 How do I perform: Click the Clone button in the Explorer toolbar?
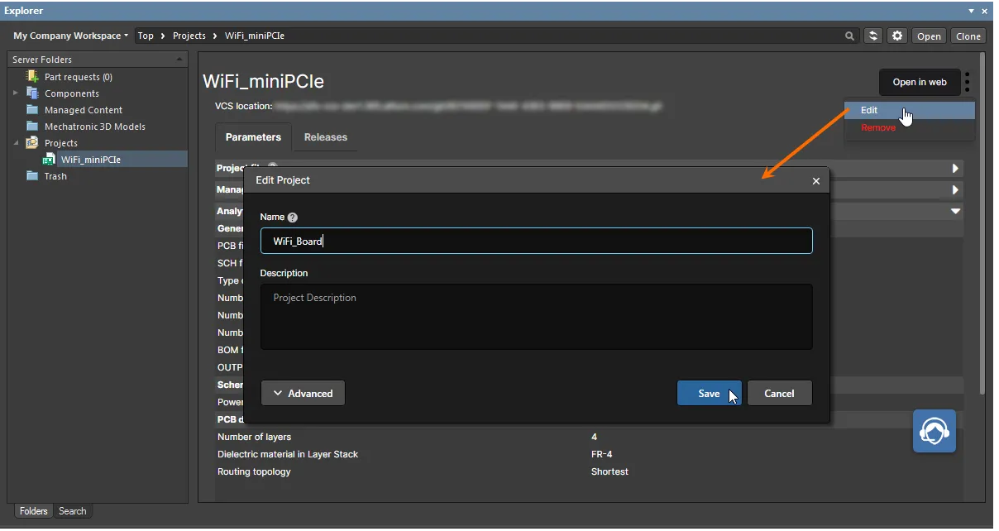click(968, 36)
